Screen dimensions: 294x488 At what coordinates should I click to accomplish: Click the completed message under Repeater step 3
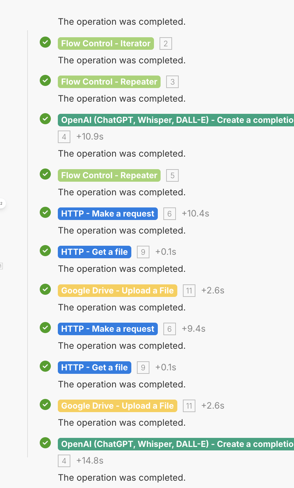122,99
